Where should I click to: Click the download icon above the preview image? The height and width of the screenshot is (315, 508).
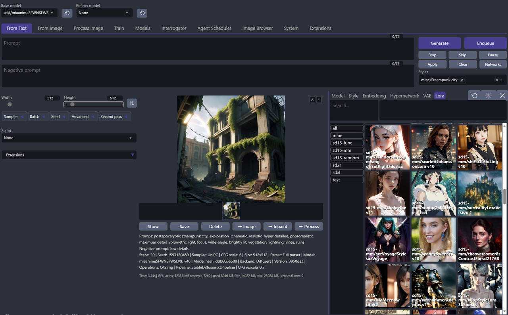(312, 99)
